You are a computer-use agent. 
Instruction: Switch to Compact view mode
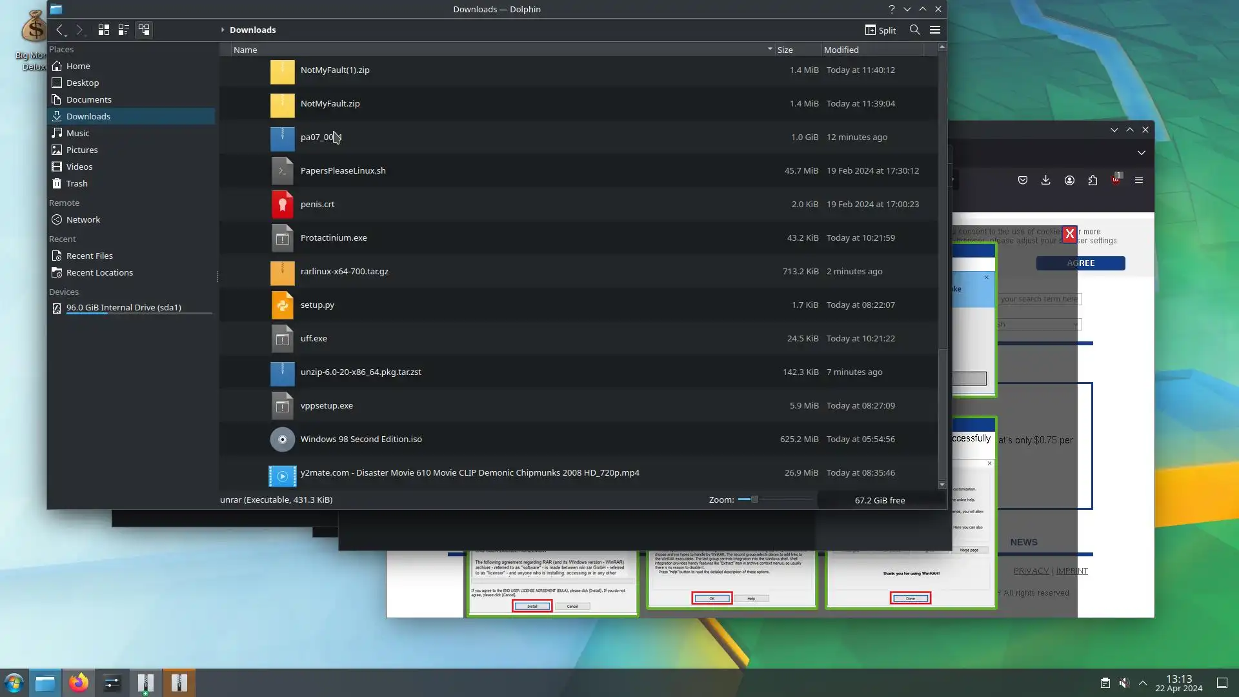pyautogui.click(x=123, y=30)
